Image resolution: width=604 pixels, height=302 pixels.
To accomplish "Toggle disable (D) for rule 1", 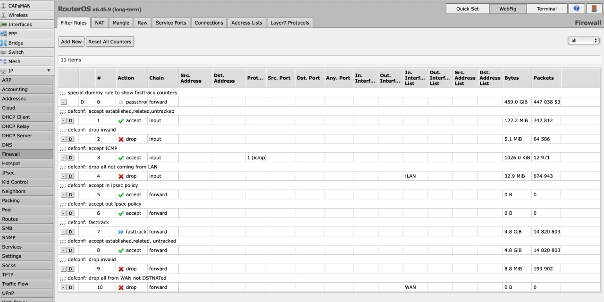I will tap(71, 121).
